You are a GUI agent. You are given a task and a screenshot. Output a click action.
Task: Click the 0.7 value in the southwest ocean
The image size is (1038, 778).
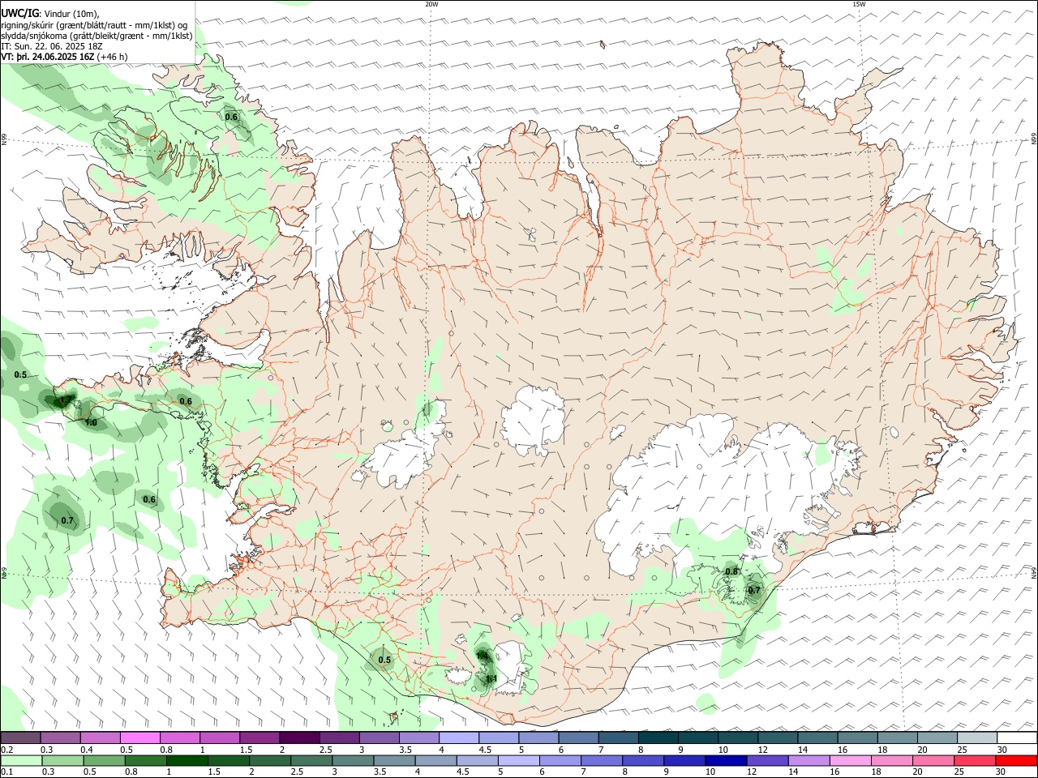(x=67, y=520)
